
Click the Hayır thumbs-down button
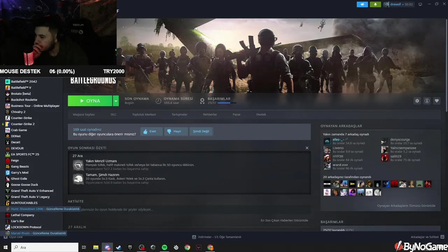point(176,132)
